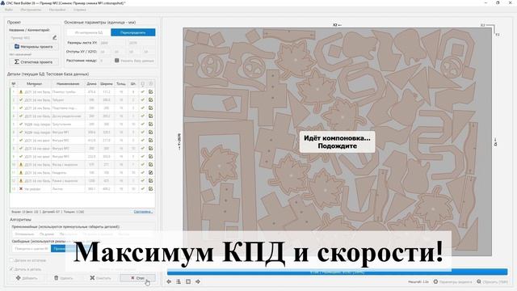Viewport: 517px width, 291px height.
Task: Enable the 'Детали из остатков' checkbox
Action: tap(11, 260)
